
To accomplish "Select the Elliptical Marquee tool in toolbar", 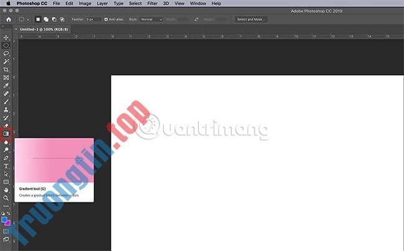I will coord(6,45).
